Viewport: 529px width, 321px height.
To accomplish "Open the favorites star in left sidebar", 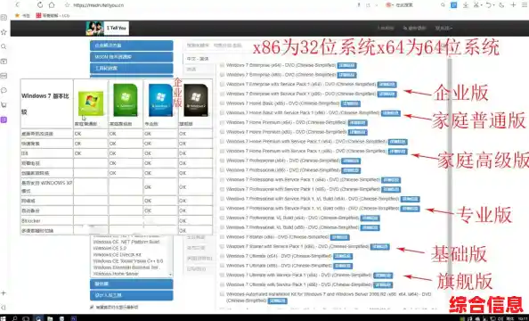I will [x=4, y=32].
